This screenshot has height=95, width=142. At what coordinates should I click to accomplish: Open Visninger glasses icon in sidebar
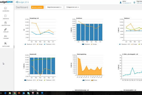(5, 36)
